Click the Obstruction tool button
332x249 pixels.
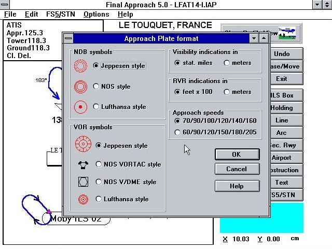[286, 170]
